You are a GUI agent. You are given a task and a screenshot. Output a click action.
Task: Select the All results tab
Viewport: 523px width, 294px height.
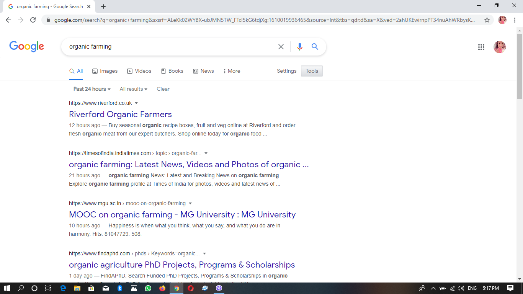pyautogui.click(x=76, y=71)
